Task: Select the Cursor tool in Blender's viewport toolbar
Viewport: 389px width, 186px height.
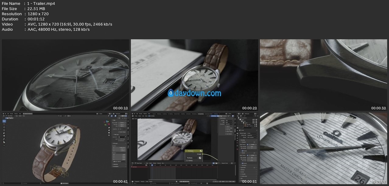Action: coord(4,124)
